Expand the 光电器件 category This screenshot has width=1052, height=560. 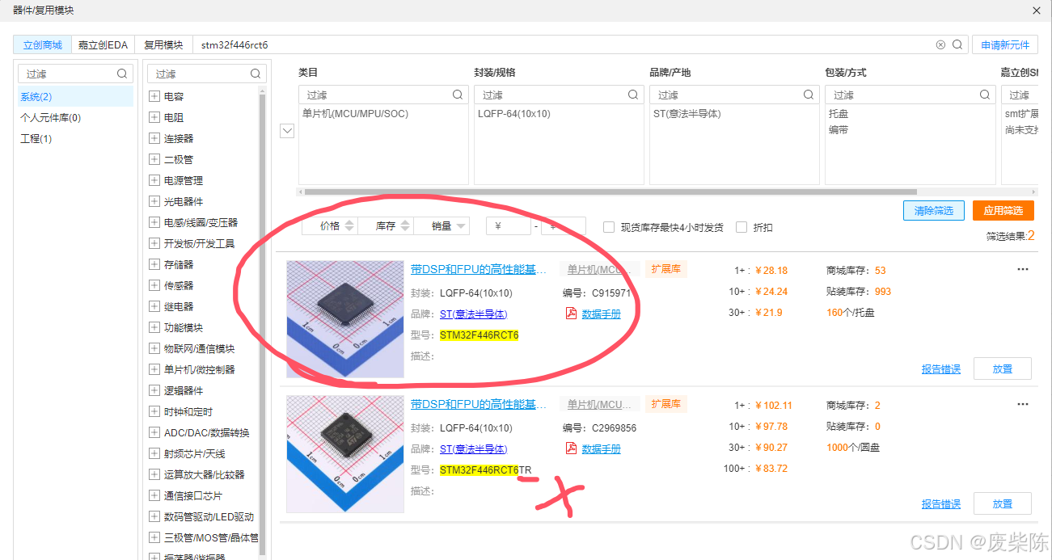(x=154, y=201)
